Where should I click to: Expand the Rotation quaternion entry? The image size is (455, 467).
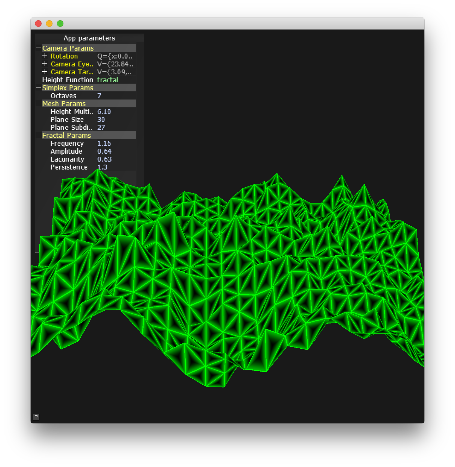point(45,56)
